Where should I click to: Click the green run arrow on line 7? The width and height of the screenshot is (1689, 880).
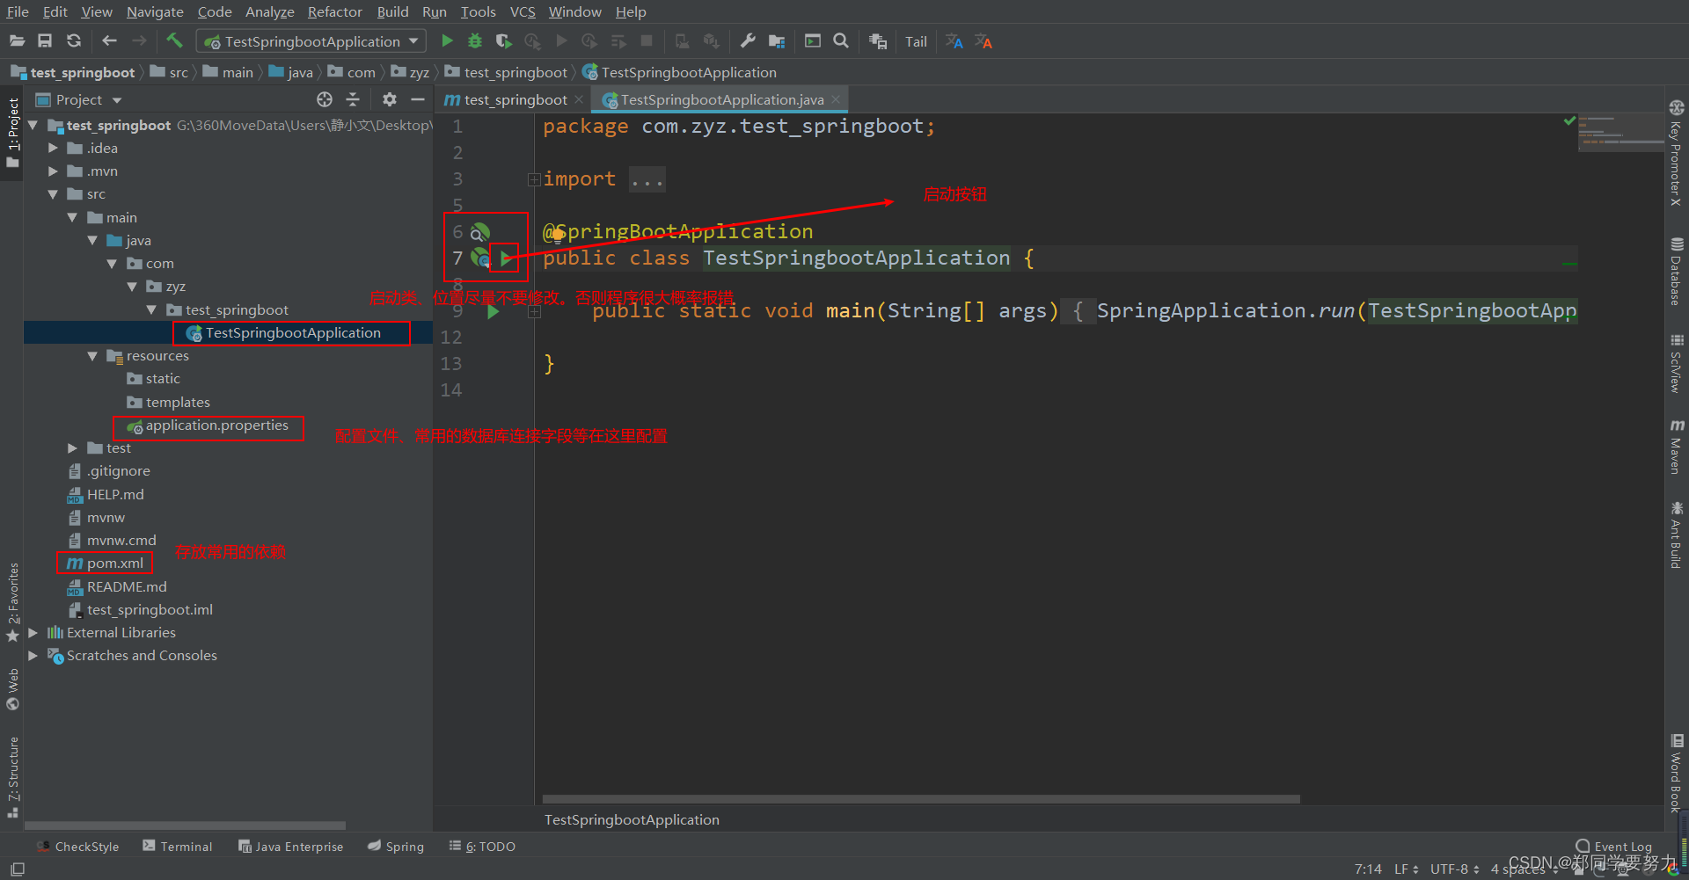(x=506, y=258)
